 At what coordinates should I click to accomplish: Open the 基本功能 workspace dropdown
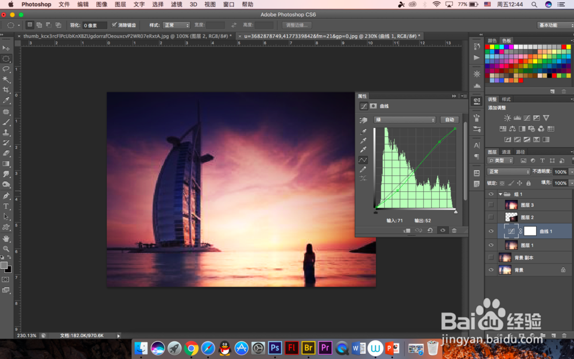point(555,25)
